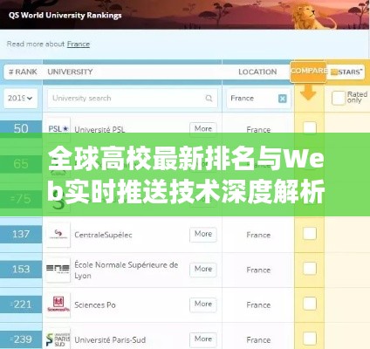Click the rank =239 cell

pyautogui.click(x=21, y=339)
